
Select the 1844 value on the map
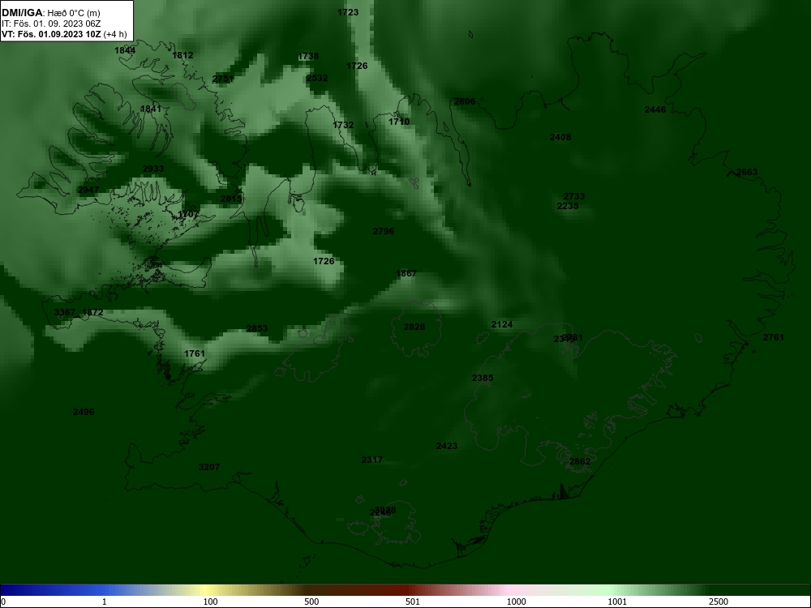(x=125, y=50)
